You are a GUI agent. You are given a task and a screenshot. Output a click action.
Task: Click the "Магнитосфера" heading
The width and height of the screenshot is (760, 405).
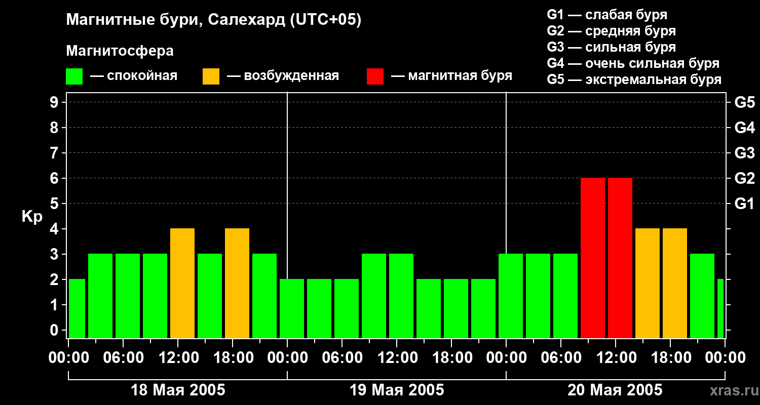coord(120,51)
